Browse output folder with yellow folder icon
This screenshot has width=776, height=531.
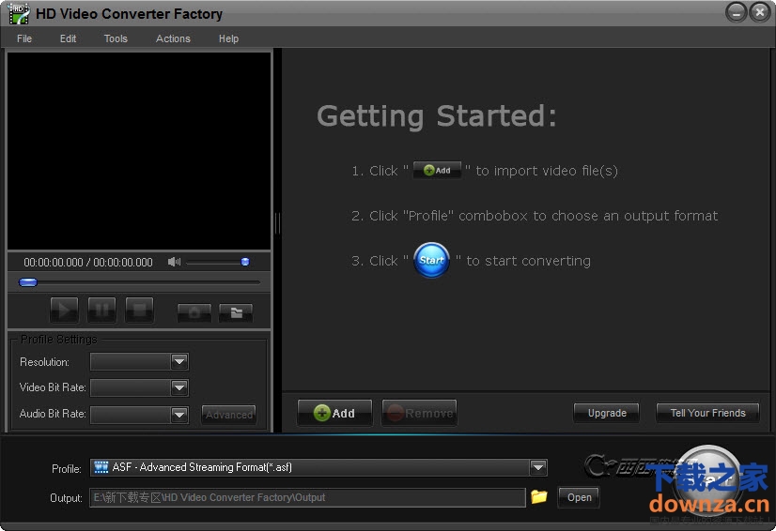click(x=539, y=496)
